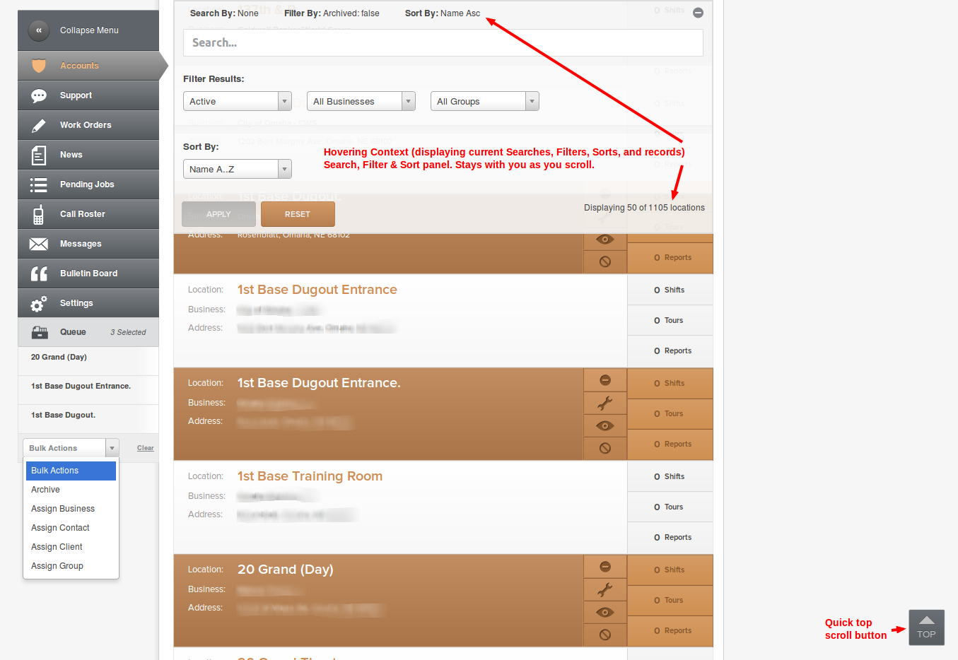958x660 pixels.
Task: Click wrench icon for 1st Base Dugout Entrance.
Action: pos(605,403)
